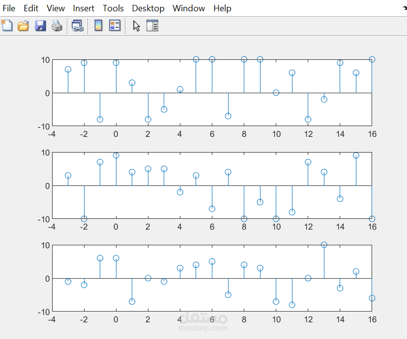407x339 pixels.
Task: Open the Desktop menu
Action: pyautogui.click(x=148, y=8)
